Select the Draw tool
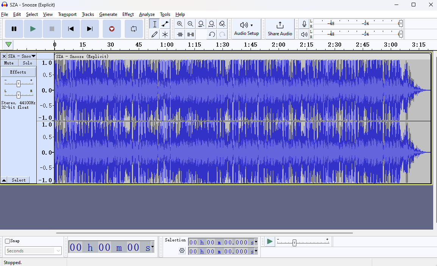This screenshot has height=266, width=437. (155, 34)
